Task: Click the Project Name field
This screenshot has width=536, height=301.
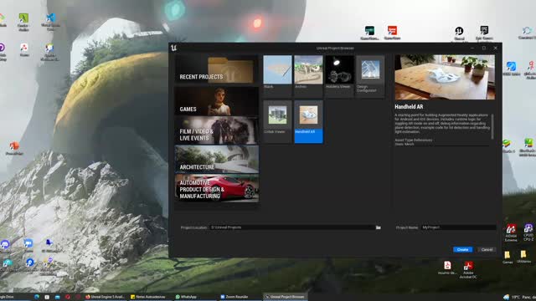Action: click(458, 227)
